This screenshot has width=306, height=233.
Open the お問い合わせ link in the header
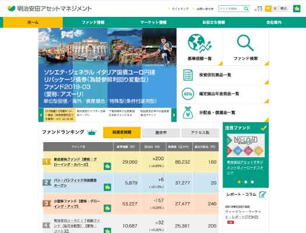click(x=205, y=9)
